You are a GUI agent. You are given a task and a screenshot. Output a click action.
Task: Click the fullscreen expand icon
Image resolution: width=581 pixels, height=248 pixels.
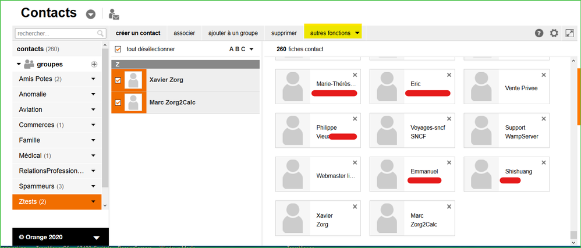570,33
